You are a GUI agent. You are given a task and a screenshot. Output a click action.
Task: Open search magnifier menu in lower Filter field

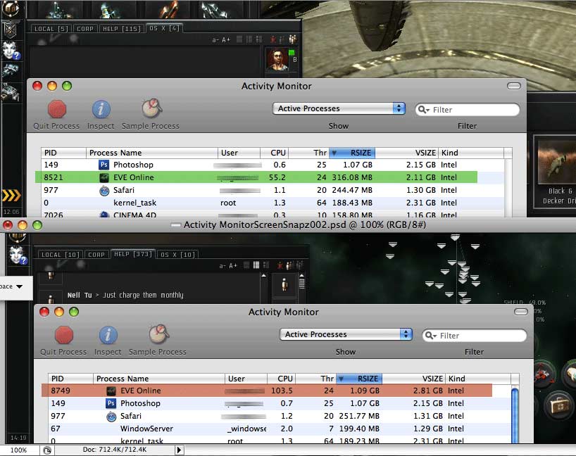coord(430,335)
